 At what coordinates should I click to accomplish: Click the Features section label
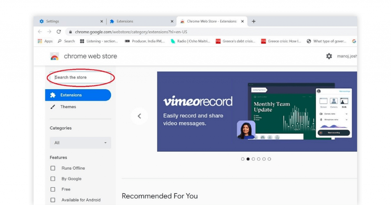coord(58,158)
